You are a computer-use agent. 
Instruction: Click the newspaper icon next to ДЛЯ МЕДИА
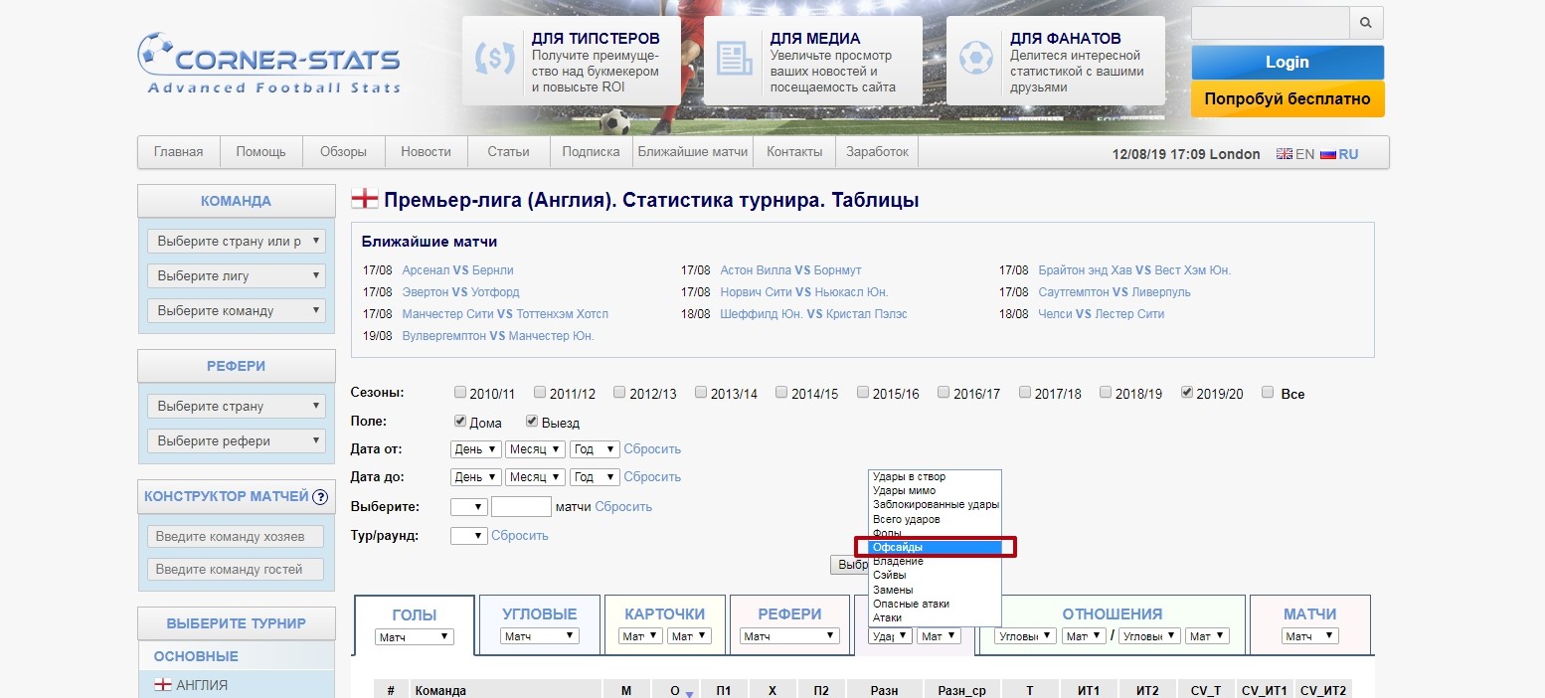(x=736, y=61)
